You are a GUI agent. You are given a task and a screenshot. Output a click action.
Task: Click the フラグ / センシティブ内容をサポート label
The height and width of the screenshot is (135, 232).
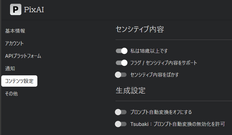pos(164,63)
